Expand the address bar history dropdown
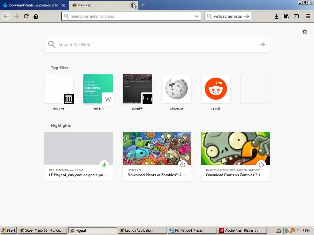 point(197,16)
